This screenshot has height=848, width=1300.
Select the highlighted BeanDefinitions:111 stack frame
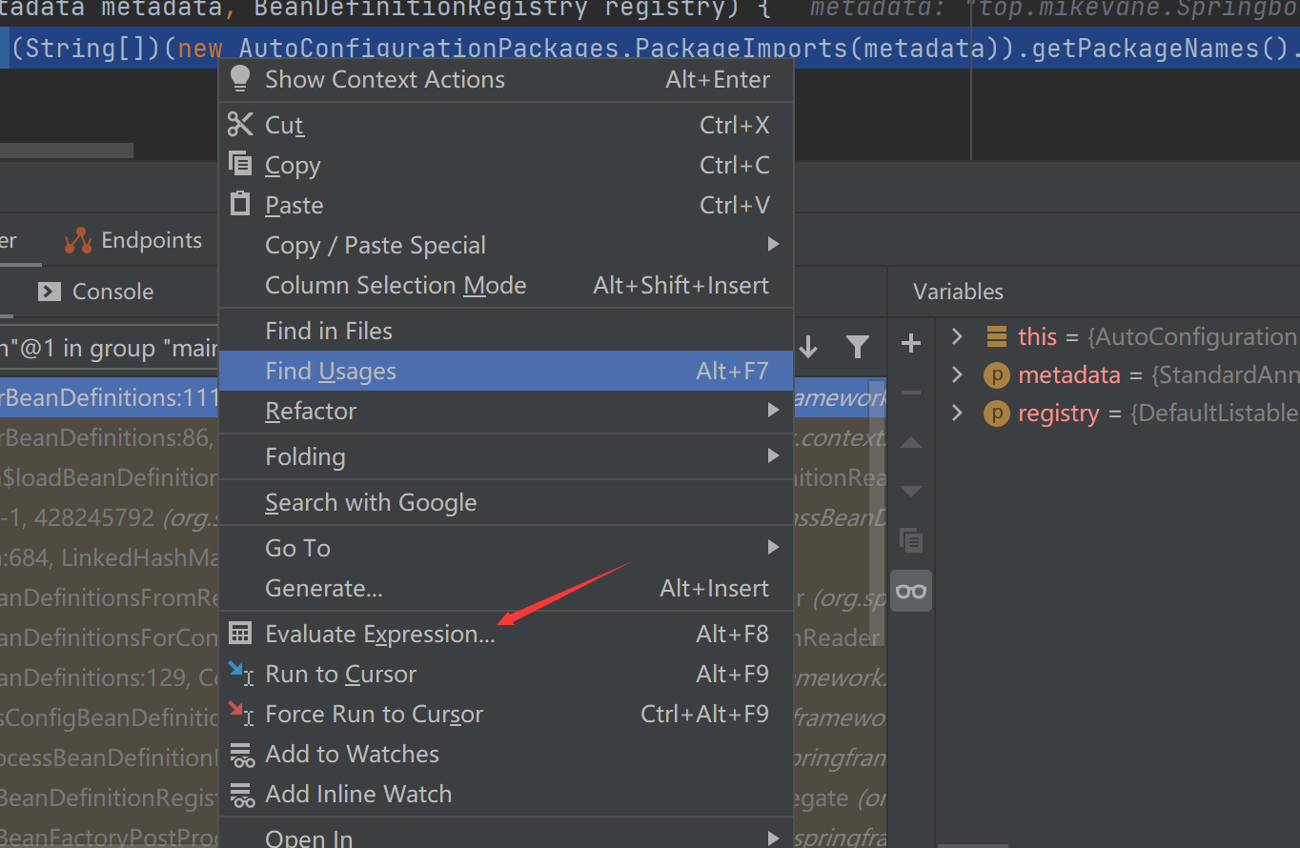[110, 397]
